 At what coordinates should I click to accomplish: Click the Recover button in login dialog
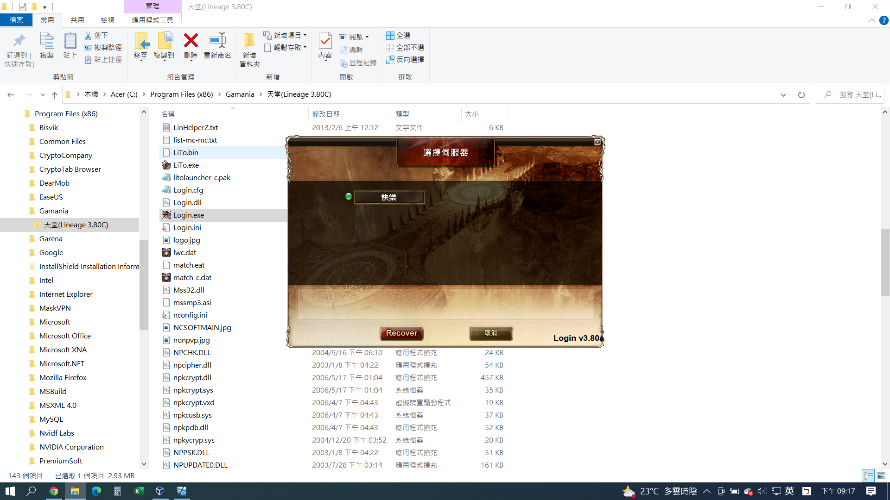point(401,333)
